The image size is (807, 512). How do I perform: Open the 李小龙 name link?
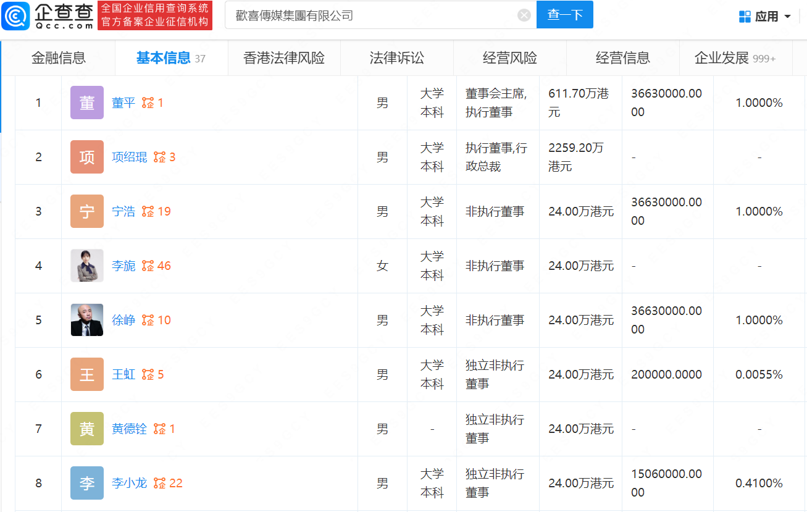click(130, 484)
